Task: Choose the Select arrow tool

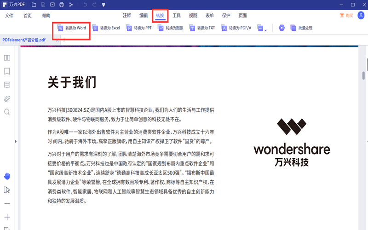Action: coord(7,190)
